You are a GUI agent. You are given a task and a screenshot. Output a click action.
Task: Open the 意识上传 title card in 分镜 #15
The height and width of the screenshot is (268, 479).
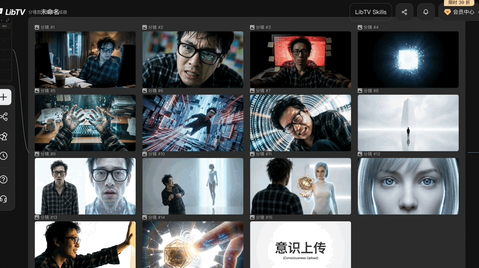pyautogui.click(x=300, y=247)
